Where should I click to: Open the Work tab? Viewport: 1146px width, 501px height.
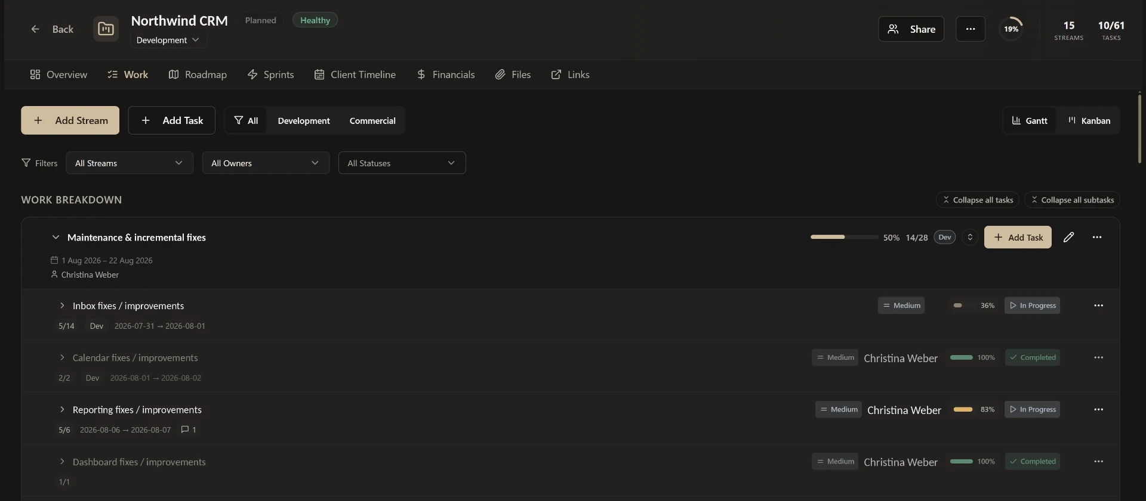click(128, 74)
